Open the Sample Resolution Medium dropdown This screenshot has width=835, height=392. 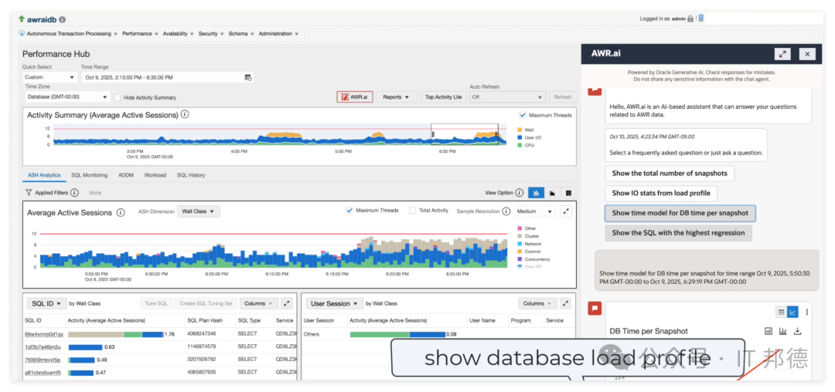click(535, 211)
